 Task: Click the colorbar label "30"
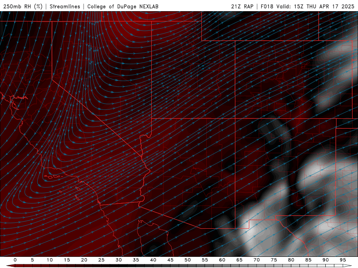(119, 260)
